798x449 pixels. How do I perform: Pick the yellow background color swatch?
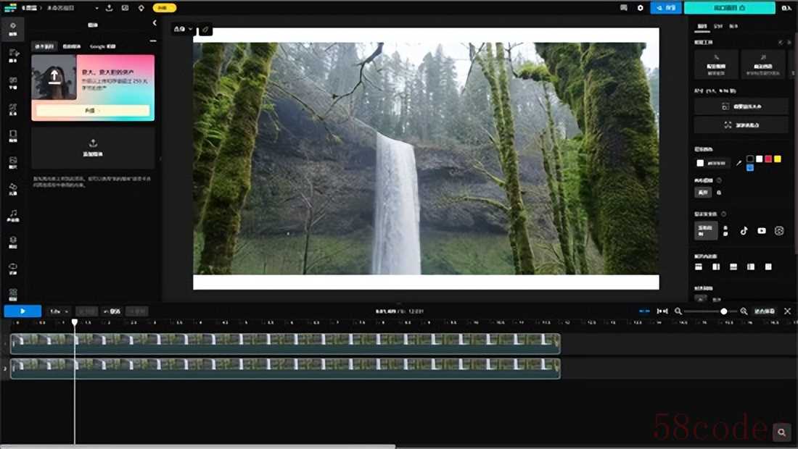[x=777, y=159]
